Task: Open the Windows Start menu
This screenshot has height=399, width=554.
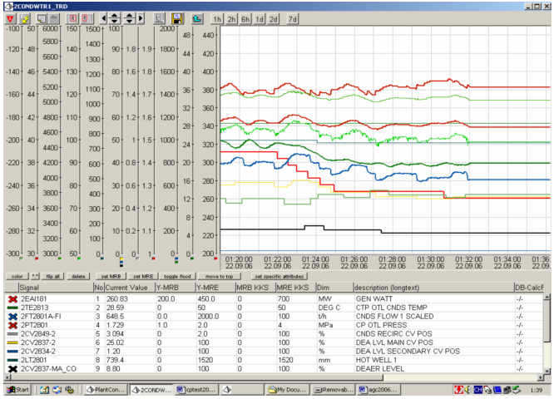Action: pos(17,390)
